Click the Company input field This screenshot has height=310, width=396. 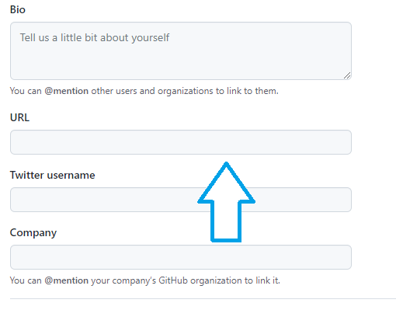click(181, 257)
